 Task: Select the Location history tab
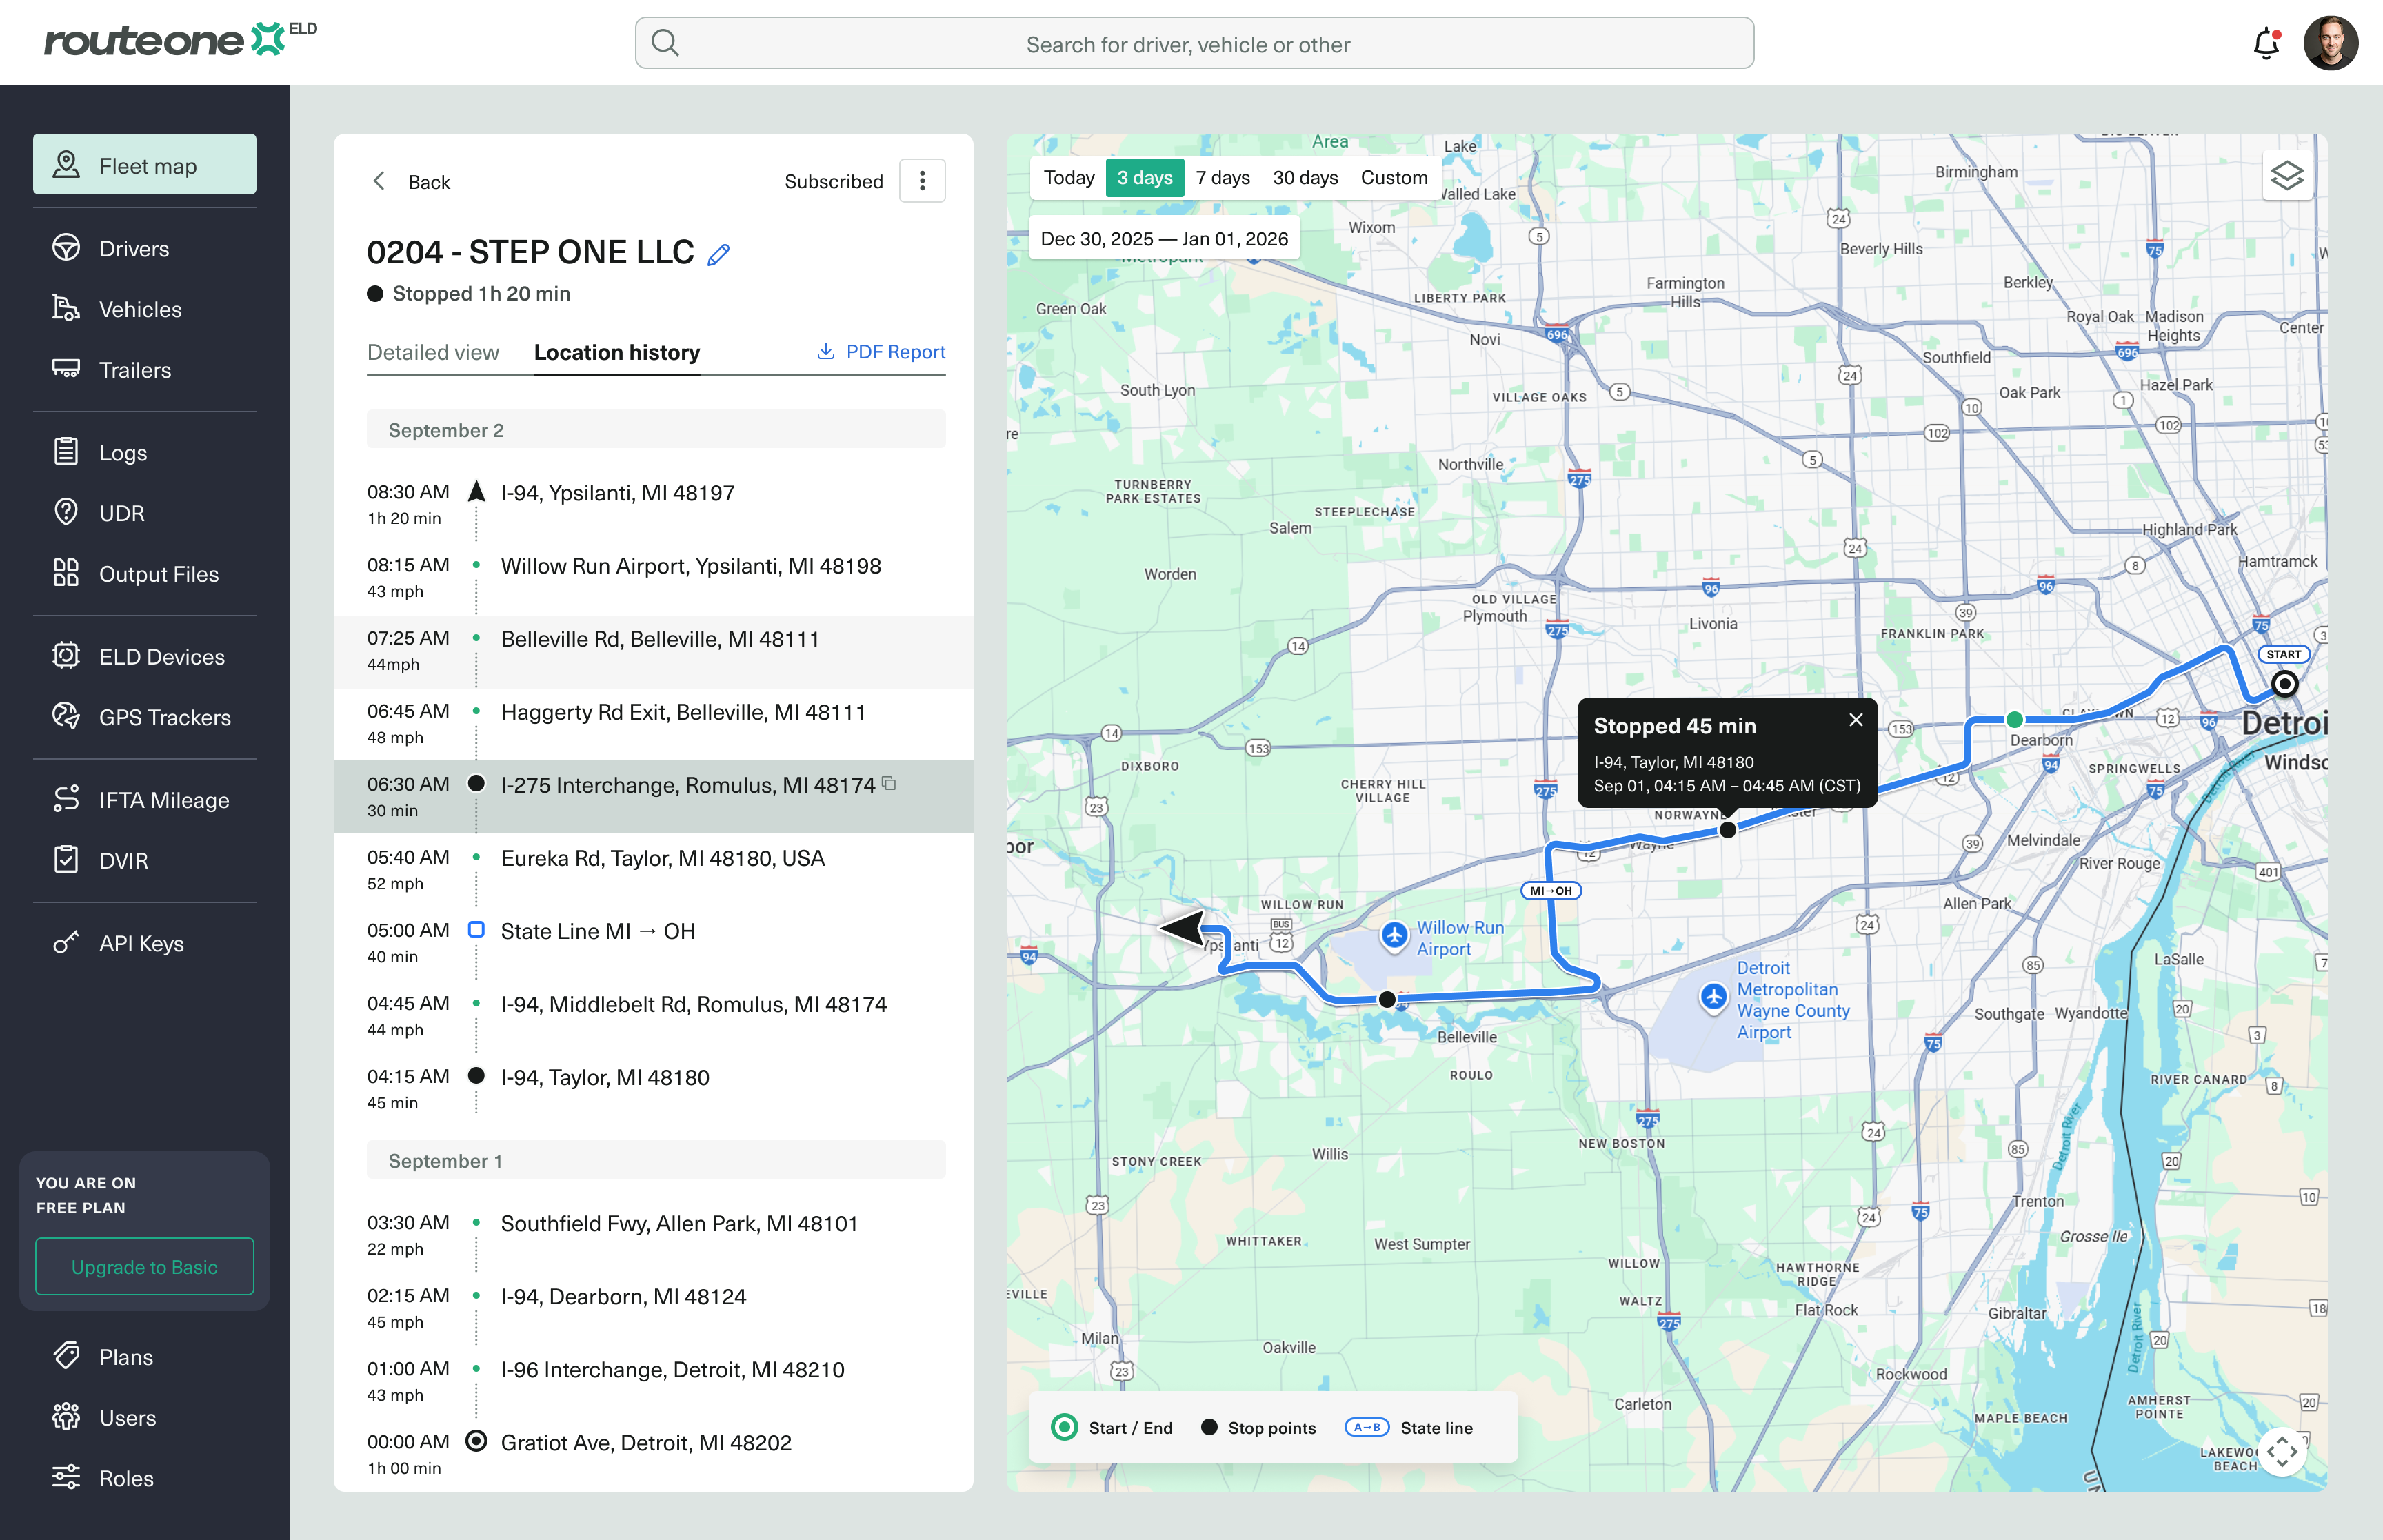[x=617, y=352]
